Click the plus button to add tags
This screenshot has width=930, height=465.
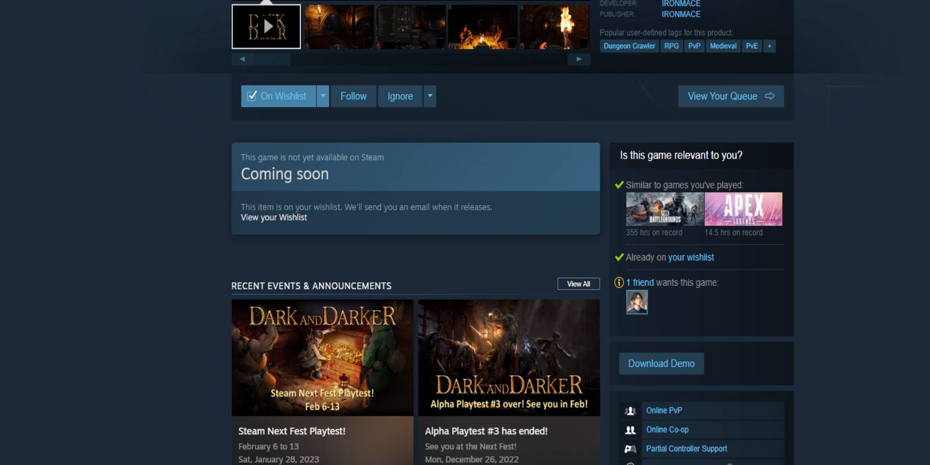coord(770,46)
